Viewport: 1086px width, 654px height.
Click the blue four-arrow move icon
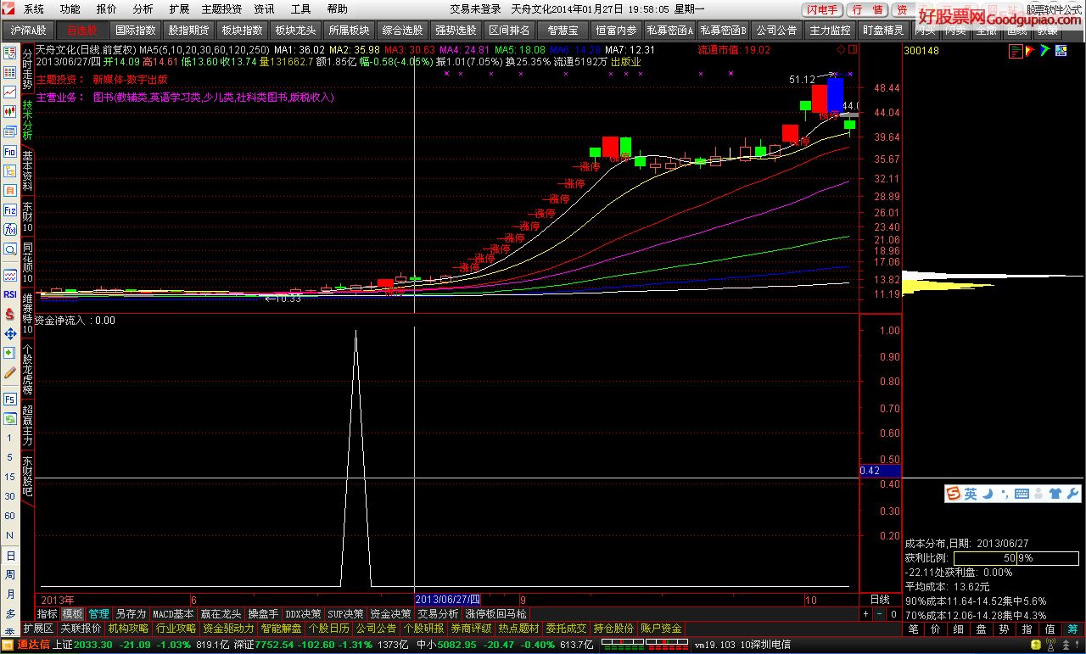tap(9, 333)
